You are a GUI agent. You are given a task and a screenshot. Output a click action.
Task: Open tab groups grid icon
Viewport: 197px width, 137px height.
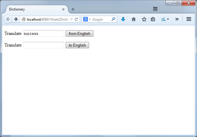[x=155, y=9]
